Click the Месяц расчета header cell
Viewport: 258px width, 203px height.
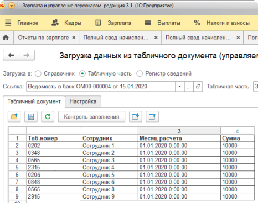(x=179, y=138)
